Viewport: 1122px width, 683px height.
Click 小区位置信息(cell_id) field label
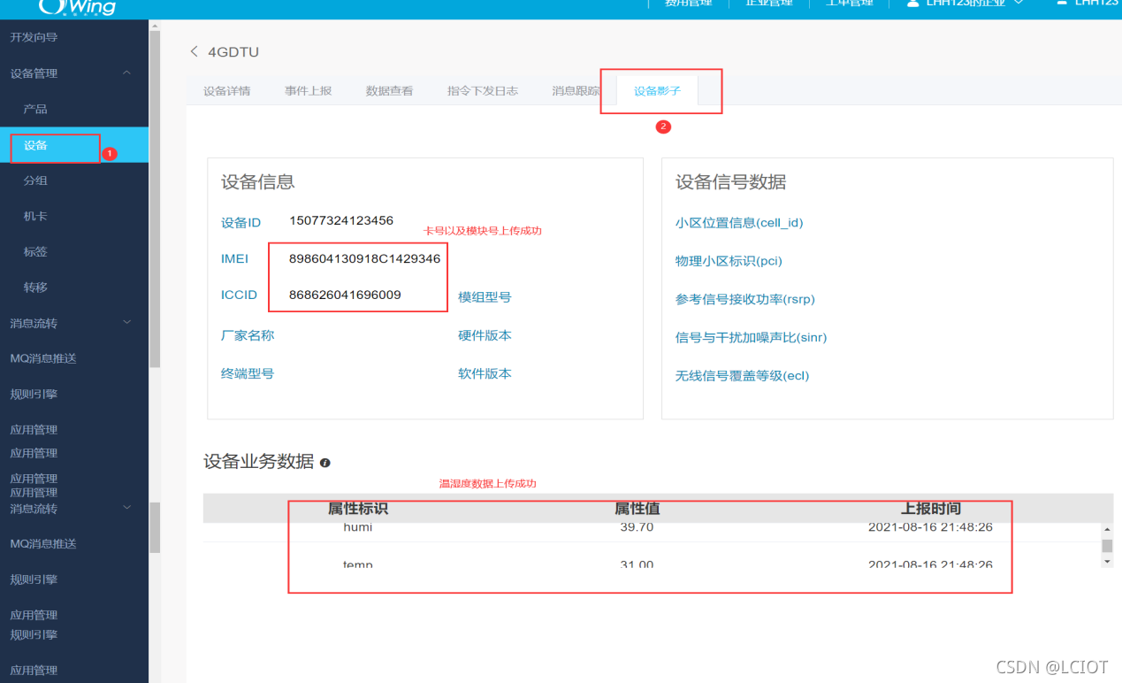click(x=739, y=223)
